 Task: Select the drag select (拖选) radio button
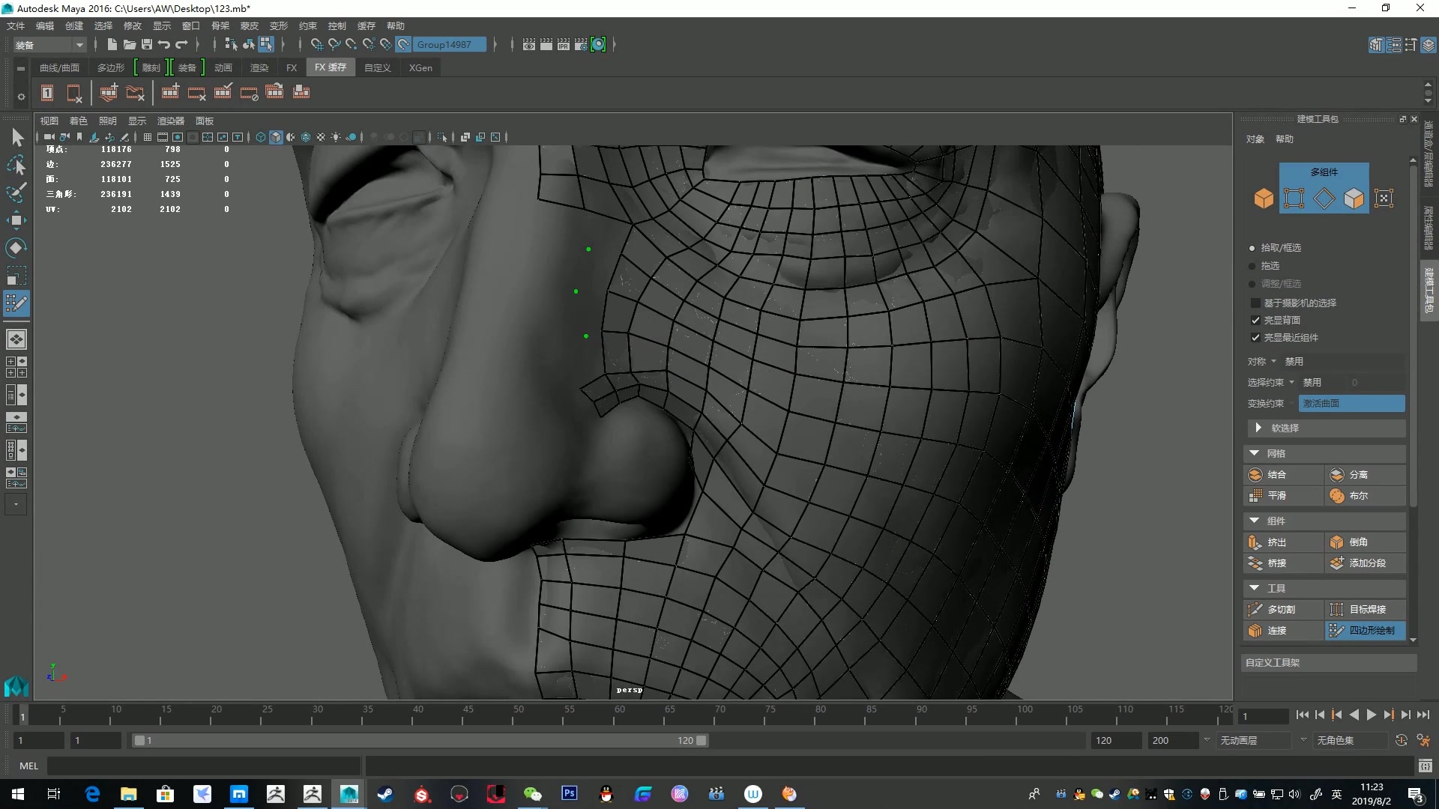pos(1252,266)
